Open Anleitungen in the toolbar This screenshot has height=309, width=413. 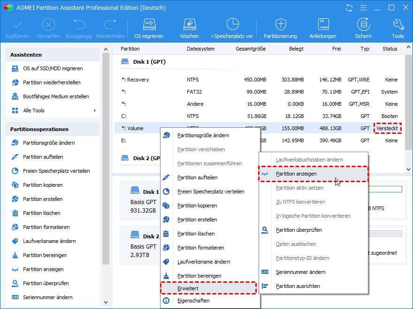point(323,29)
